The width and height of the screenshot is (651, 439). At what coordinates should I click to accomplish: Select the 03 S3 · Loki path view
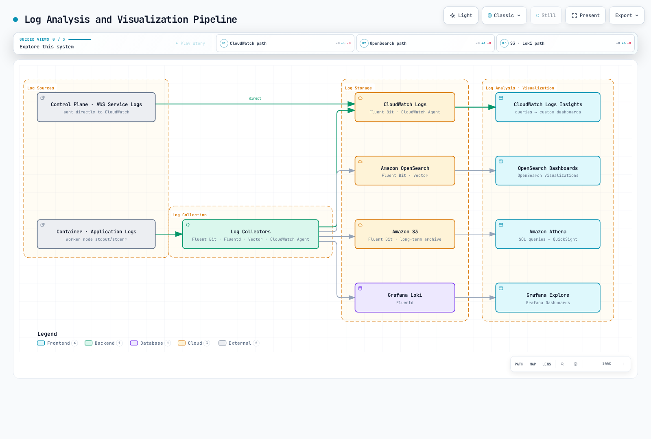point(566,43)
